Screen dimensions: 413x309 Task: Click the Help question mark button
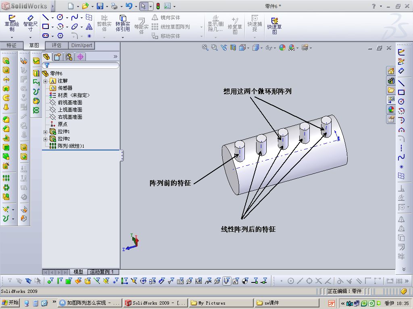point(374,6)
